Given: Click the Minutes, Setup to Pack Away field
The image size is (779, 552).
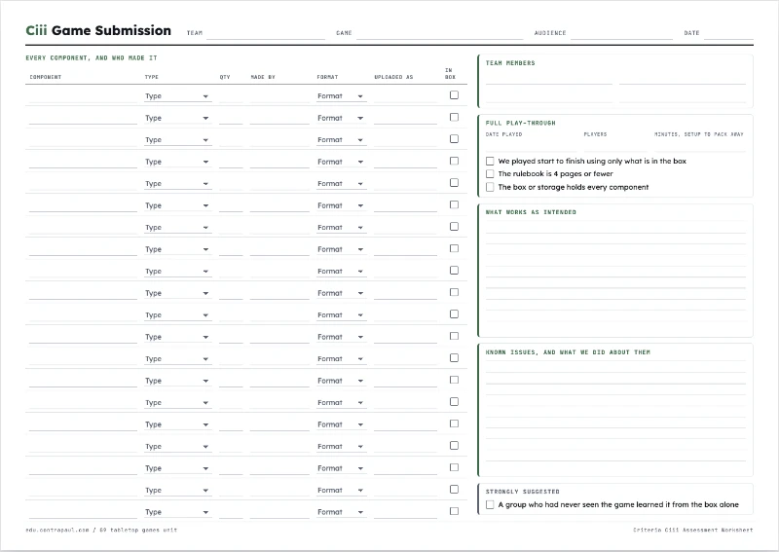Looking at the screenshot, I should point(699,145).
